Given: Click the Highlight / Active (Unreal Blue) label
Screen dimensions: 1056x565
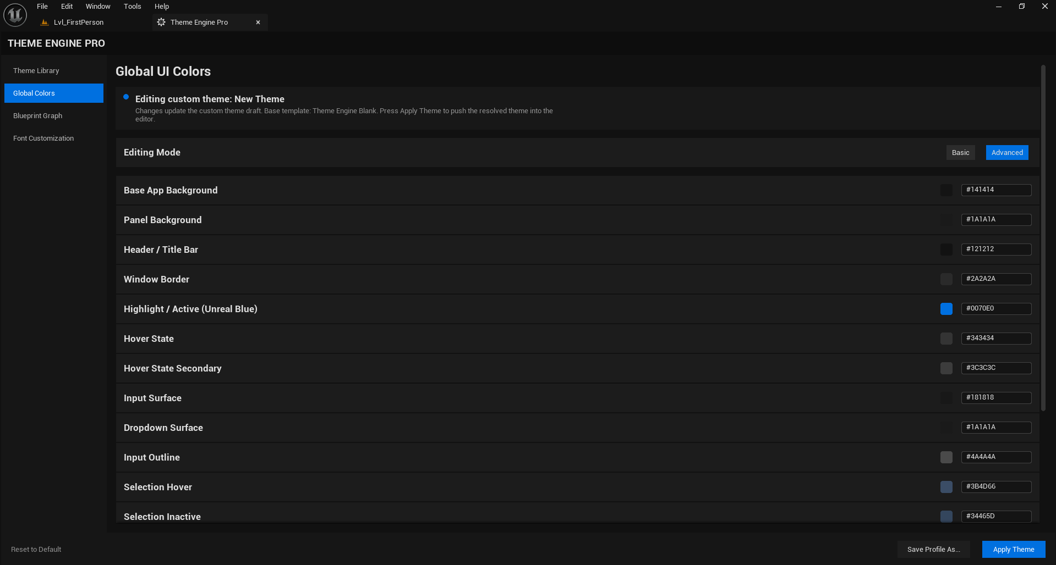Looking at the screenshot, I should coord(190,309).
